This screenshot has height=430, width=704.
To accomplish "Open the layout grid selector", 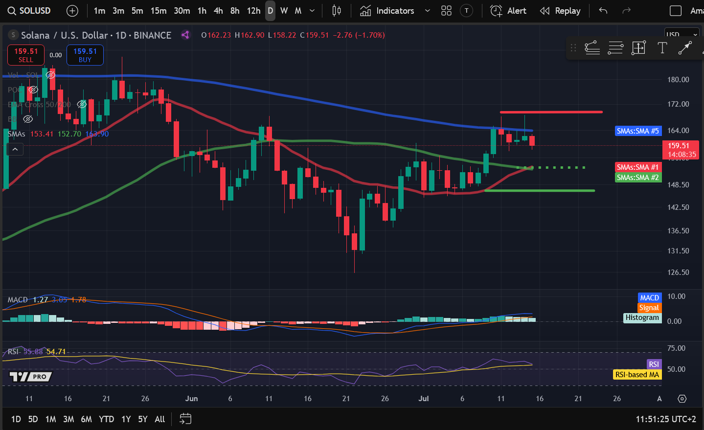I will coord(446,11).
